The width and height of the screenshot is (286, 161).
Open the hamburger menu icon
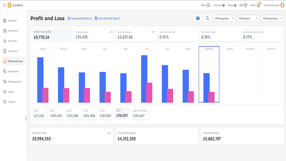point(4,5)
